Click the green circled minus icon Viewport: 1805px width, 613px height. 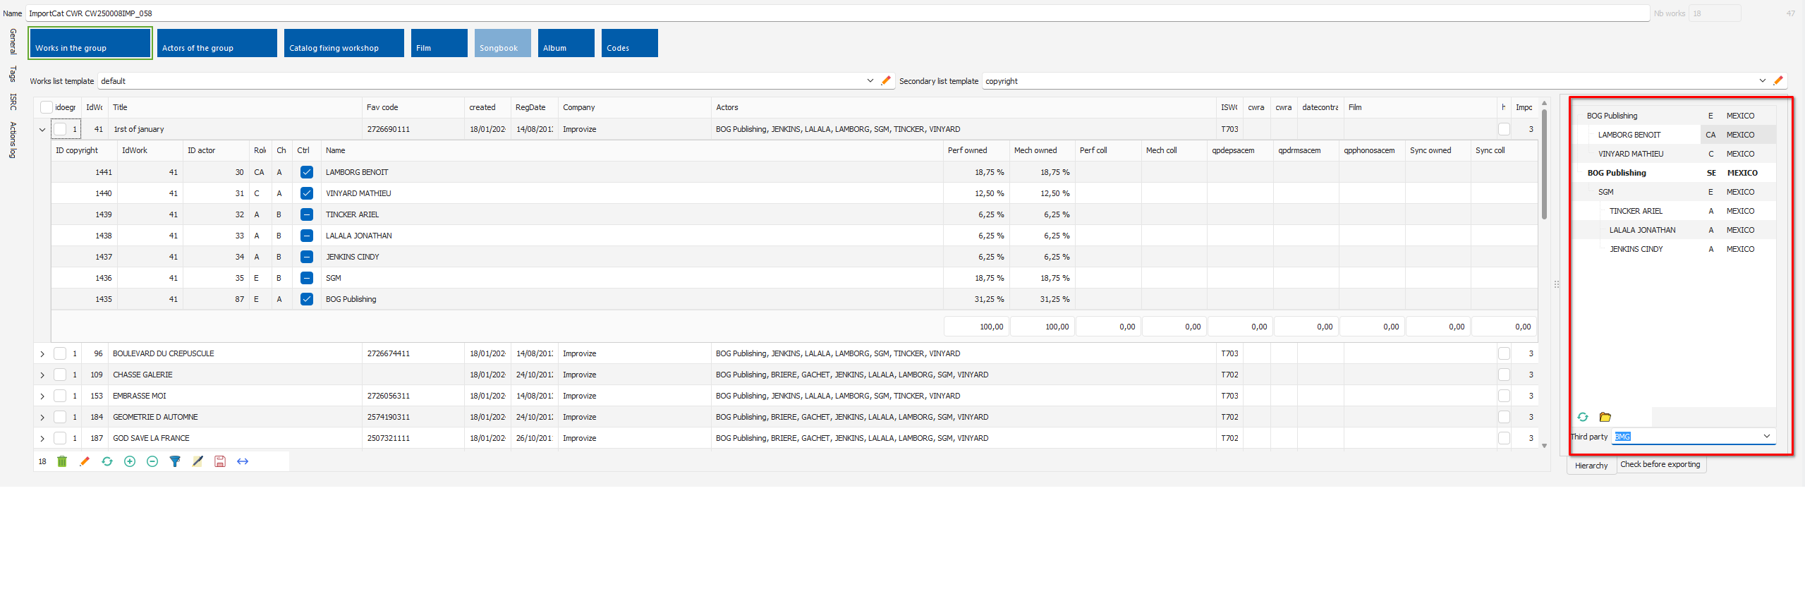pos(152,461)
